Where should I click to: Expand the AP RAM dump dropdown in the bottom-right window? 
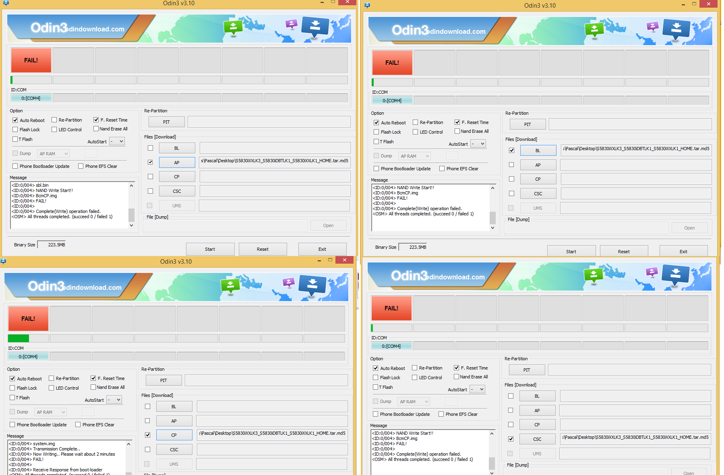click(414, 402)
